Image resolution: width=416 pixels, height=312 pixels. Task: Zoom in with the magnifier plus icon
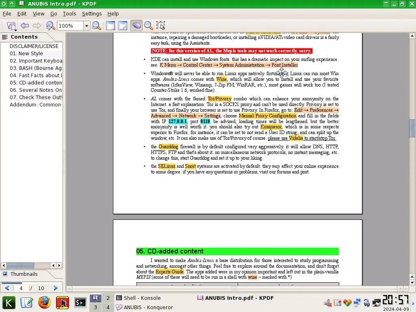50,26
